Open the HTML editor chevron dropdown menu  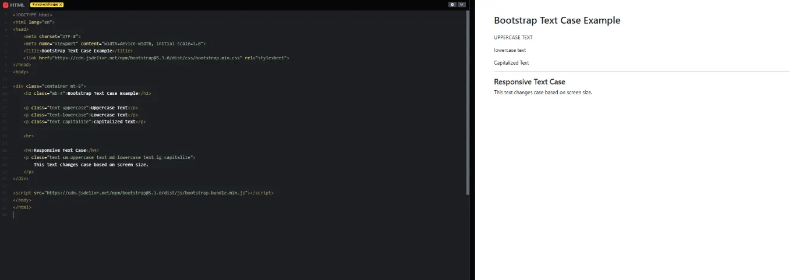pyautogui.click(x=462, y=4)
